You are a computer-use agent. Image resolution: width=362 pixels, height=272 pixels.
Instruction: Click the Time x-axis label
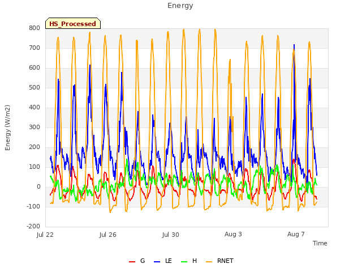(320, 243)
